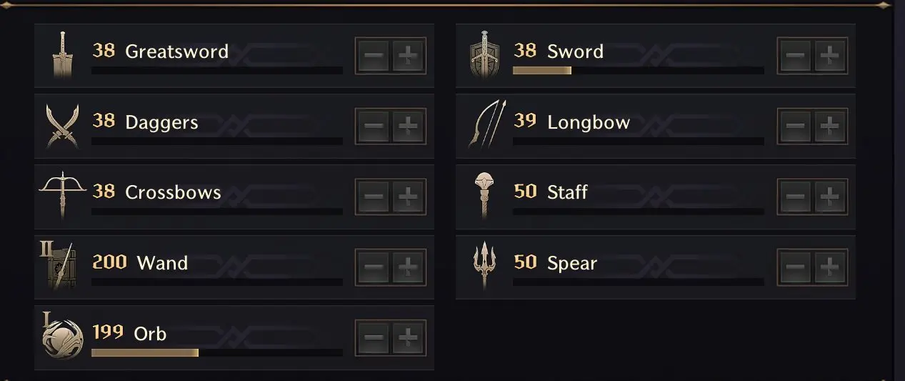
Task: Click the Spear trident icon
Action: coord(484,266)
